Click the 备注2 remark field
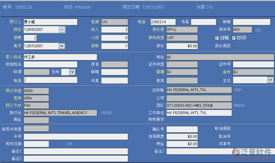The height and width of the screenshot is (163, 275). pos(220,151)
